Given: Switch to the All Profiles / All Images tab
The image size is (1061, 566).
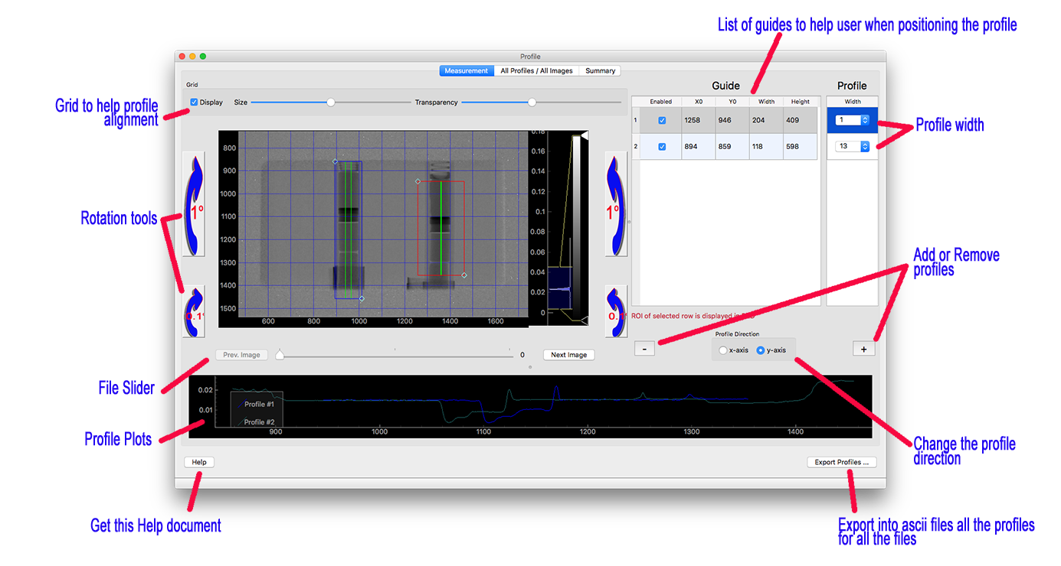Looking at the screenshot, I should pyautogui.click(x=536, y=71).
